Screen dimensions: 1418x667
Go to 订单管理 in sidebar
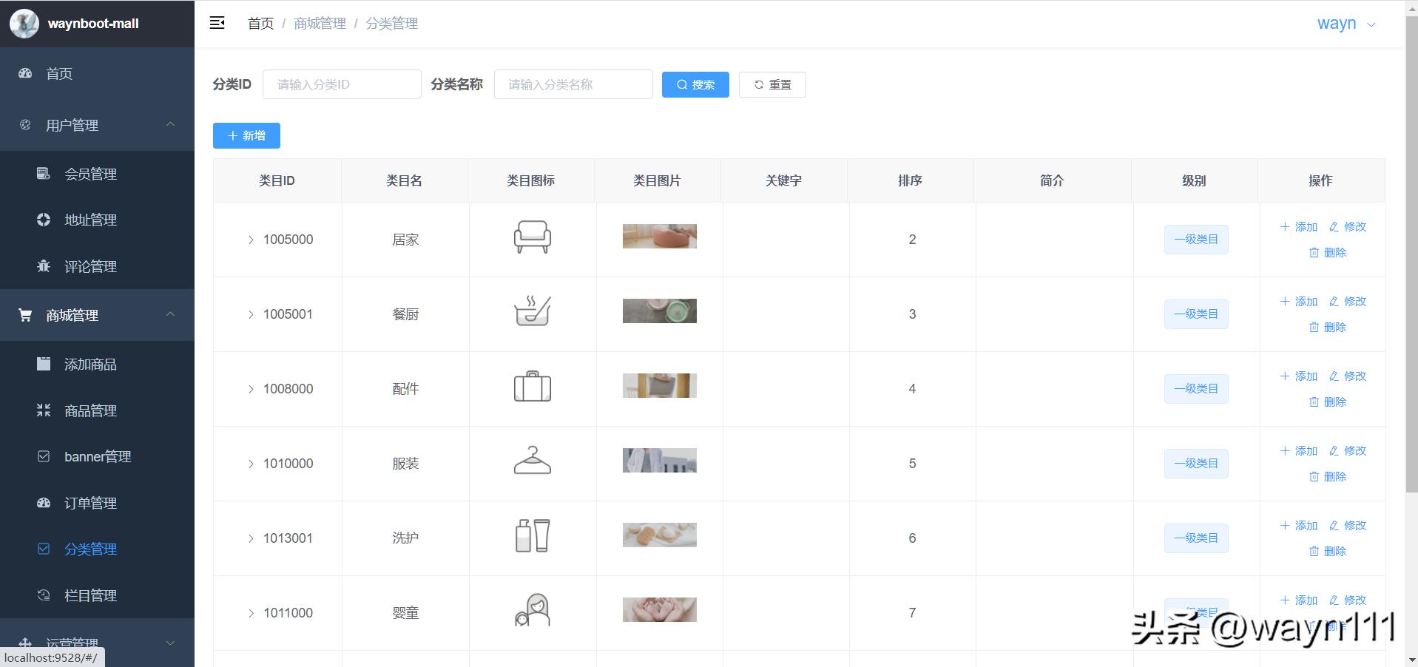point(90,503)
